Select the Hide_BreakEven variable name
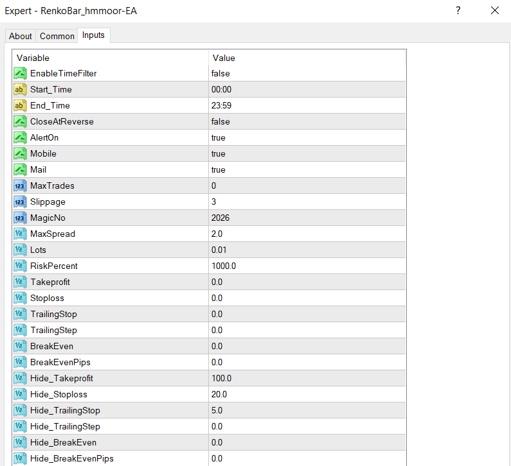Viewport: 511px width, 466px height. [x=63, y=442]
